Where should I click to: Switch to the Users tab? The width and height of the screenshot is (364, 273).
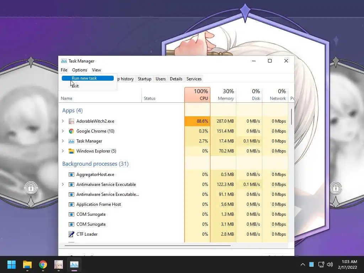point(161,79)
